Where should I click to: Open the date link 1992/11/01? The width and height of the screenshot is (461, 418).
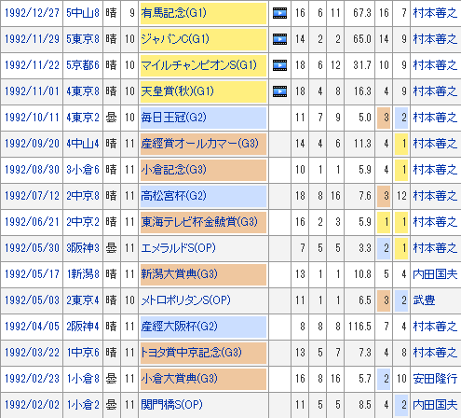32,91
